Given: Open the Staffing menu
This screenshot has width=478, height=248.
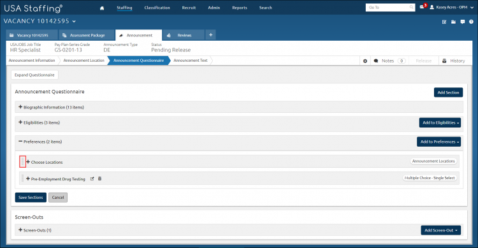Looking at the screenshot, I should [x=124, y=8].
